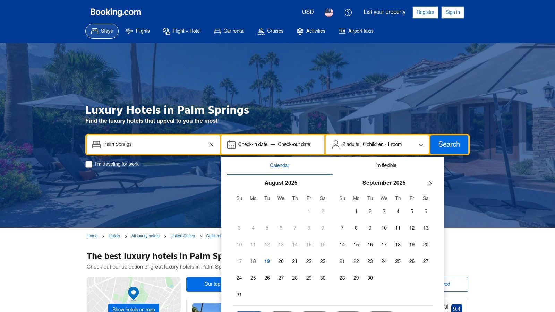The image size is (555, 312).
Task: Clear the Palm Springs destination text
Action: [x=212, y=145]
